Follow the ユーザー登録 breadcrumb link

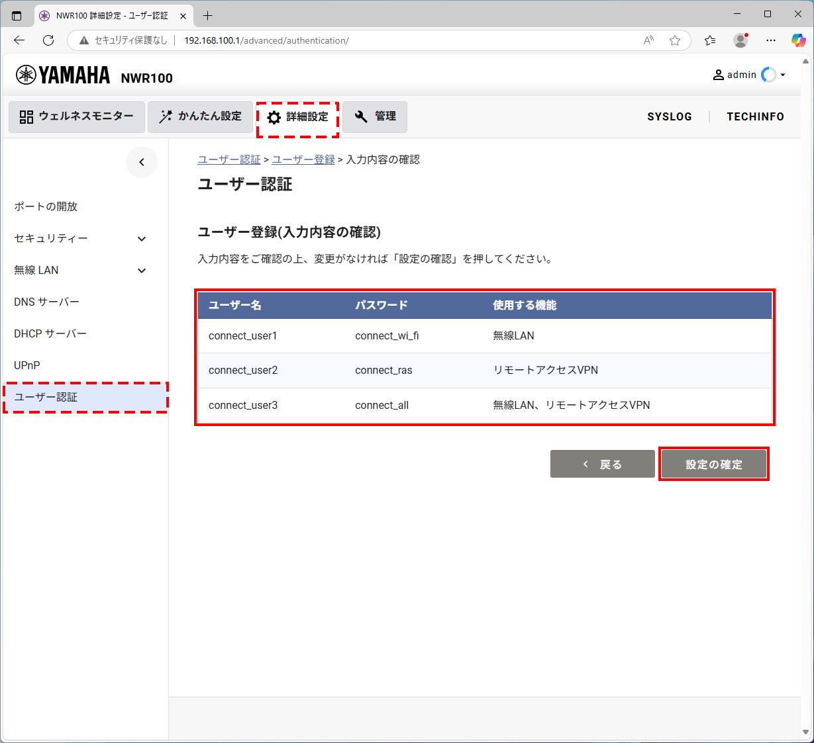point(303,159)
